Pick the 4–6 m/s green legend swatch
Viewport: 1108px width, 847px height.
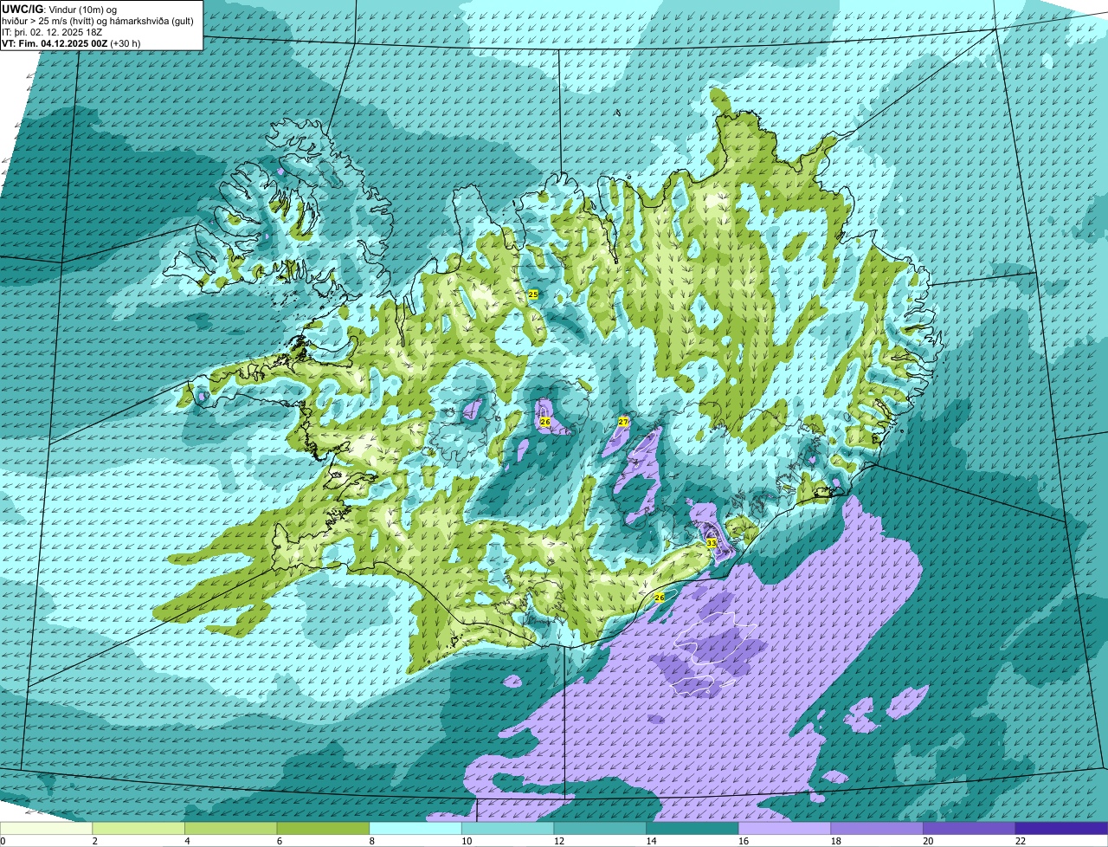tap(230, 828)
